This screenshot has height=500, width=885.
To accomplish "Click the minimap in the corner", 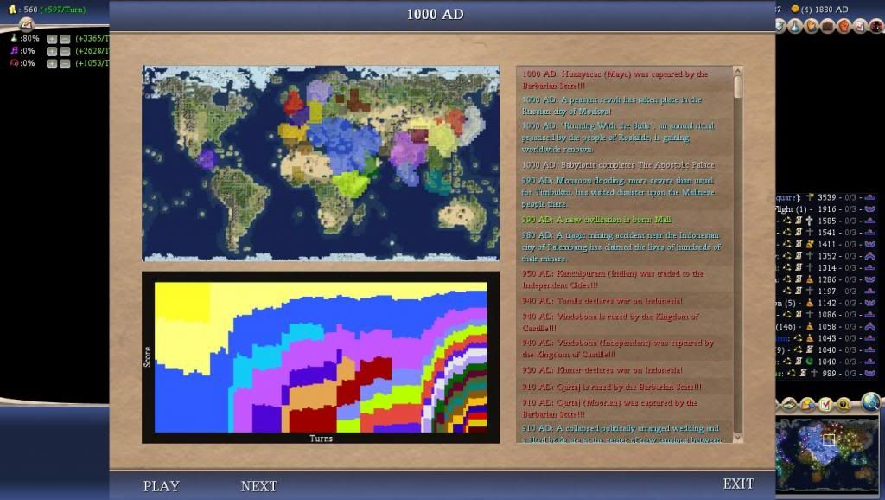I will (x=827, y=453).
